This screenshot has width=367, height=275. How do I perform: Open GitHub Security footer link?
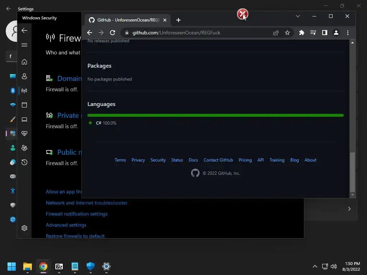pos(158,160)
